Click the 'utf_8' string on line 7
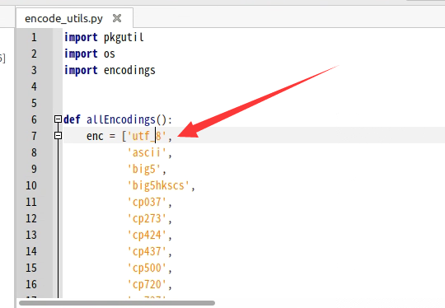The width and height of the screenshot is (445, 308). click(147, 136)
